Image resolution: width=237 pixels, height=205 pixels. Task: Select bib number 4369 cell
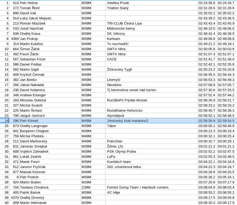pyautogui.click(x=15, y=39)
